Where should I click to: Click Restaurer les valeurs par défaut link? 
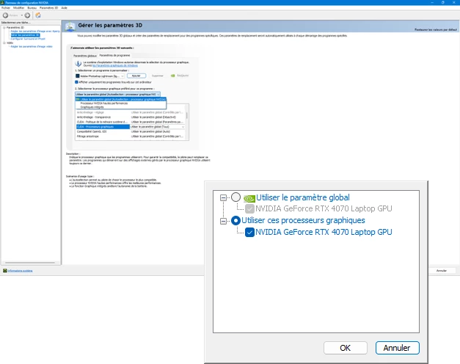(x=436, y=29)
